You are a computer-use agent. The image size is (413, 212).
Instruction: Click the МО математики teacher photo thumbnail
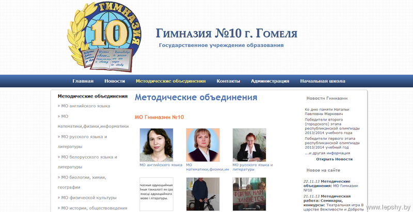(x=203, y=145)
